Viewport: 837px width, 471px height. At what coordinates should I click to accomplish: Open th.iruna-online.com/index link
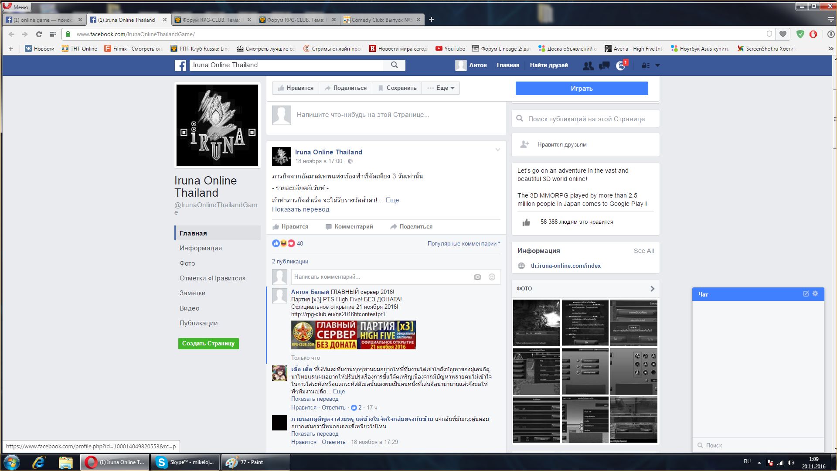[x=565, y=266]
